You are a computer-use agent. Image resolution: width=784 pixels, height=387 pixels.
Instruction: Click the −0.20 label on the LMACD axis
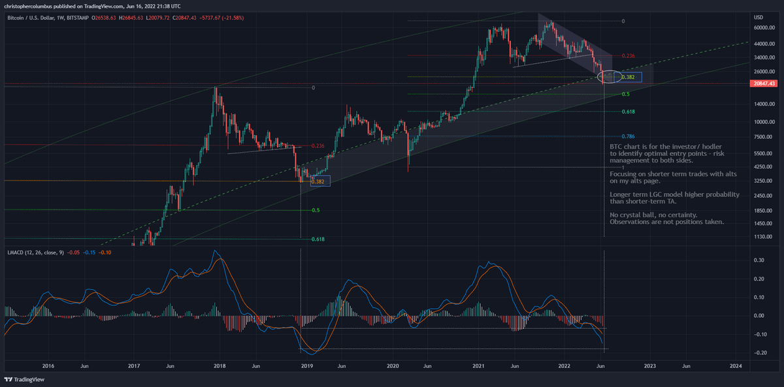click(x=760, y=352)
